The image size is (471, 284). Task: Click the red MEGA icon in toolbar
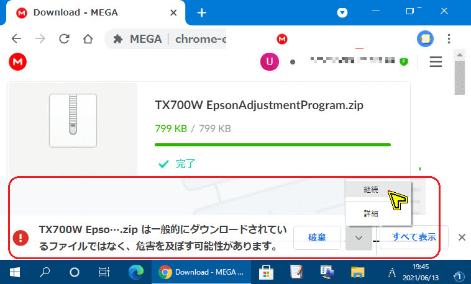coord(282,39)
